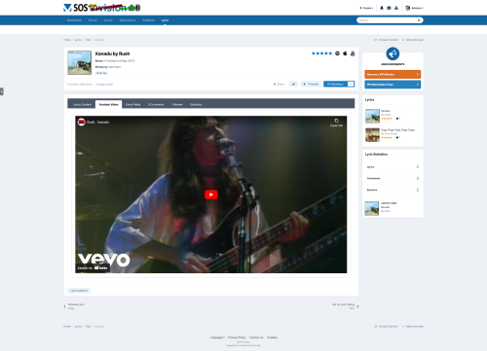Image resolution: width=487 pixels, height=351 pixels.
Task: Expand the user account dropdown menu
Action: (414, 8)
